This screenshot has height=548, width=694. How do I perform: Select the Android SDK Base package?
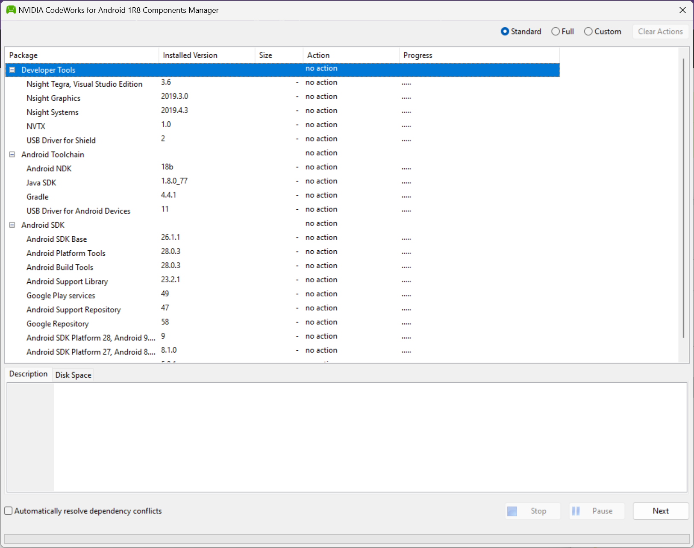tap(57, 239)
